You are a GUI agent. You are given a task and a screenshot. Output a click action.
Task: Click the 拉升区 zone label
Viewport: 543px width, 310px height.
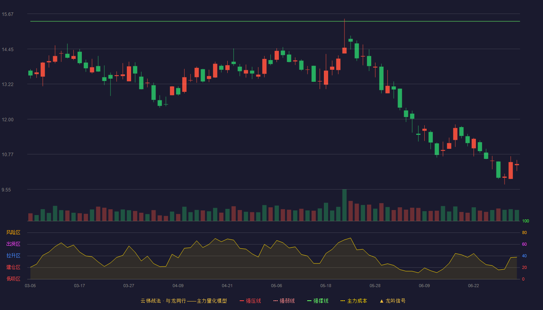pos(13,256)
